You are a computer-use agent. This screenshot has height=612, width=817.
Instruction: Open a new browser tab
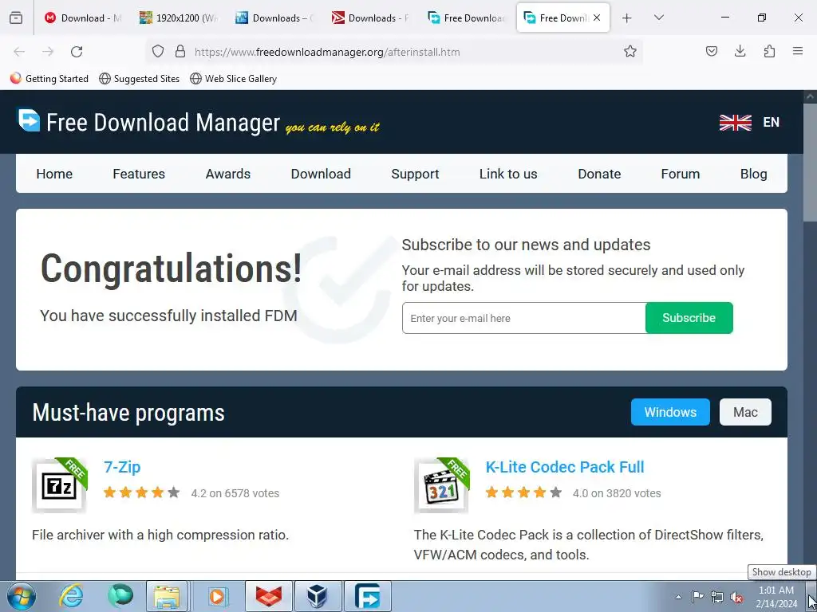click(627, 18)
